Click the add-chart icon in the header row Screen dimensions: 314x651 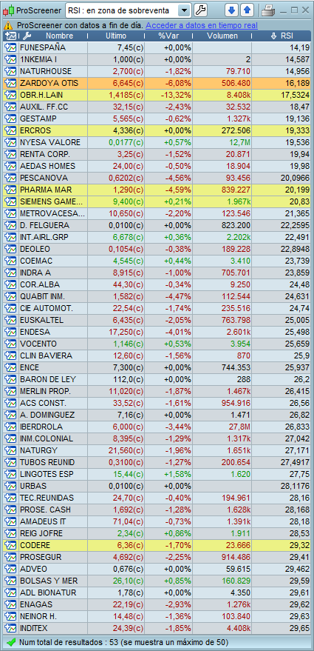[x=11, y=36]
